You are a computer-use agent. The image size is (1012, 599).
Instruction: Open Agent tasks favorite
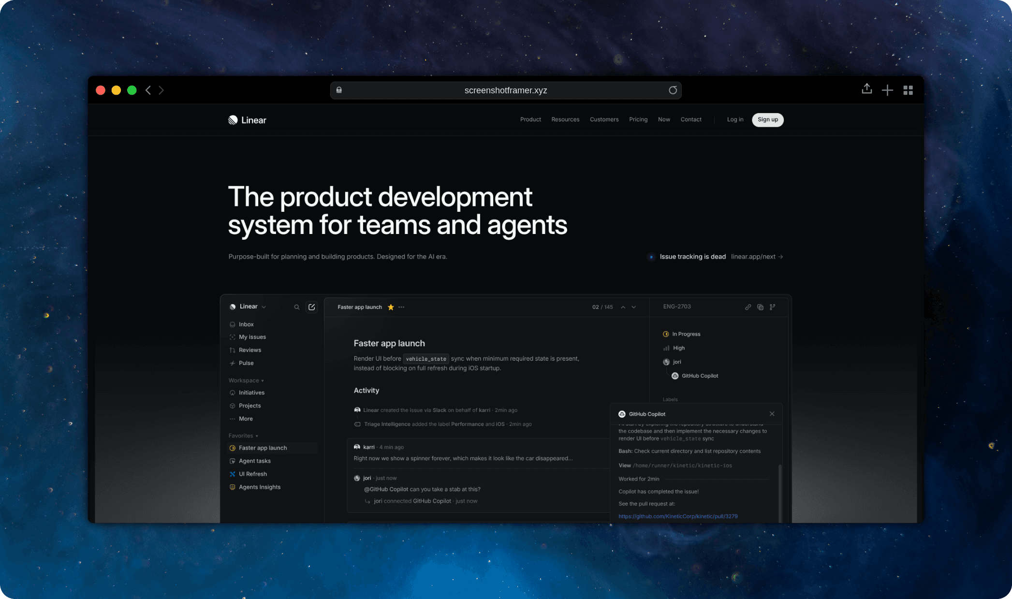click(254, 461)
